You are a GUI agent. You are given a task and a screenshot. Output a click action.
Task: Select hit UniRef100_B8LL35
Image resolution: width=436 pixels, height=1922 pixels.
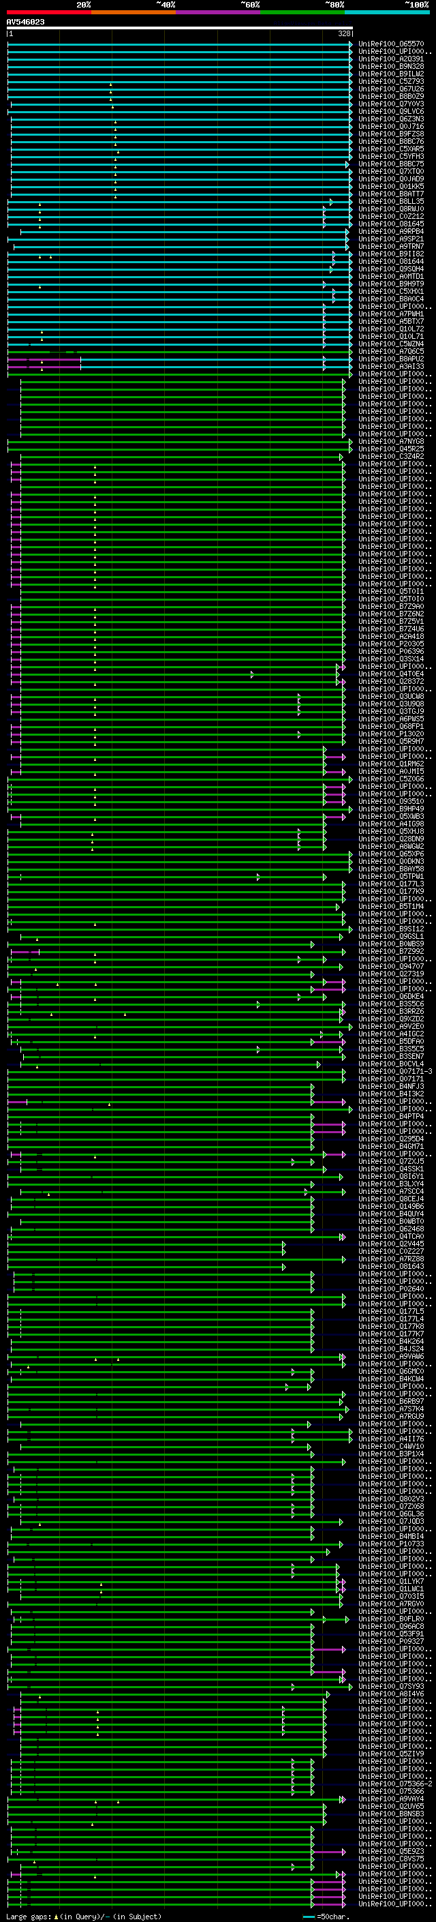pyautogui.click(x=391, y=201)
